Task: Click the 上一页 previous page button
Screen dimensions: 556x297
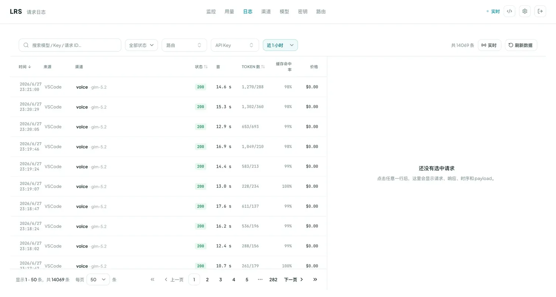Action: point(174,280)
